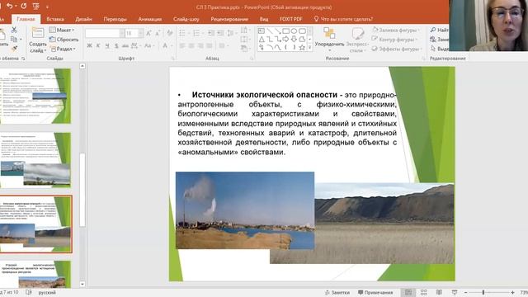This screenshot has width=528, height=297.
Task: Toggle bold formatting Ж
Action: (89, 45)
